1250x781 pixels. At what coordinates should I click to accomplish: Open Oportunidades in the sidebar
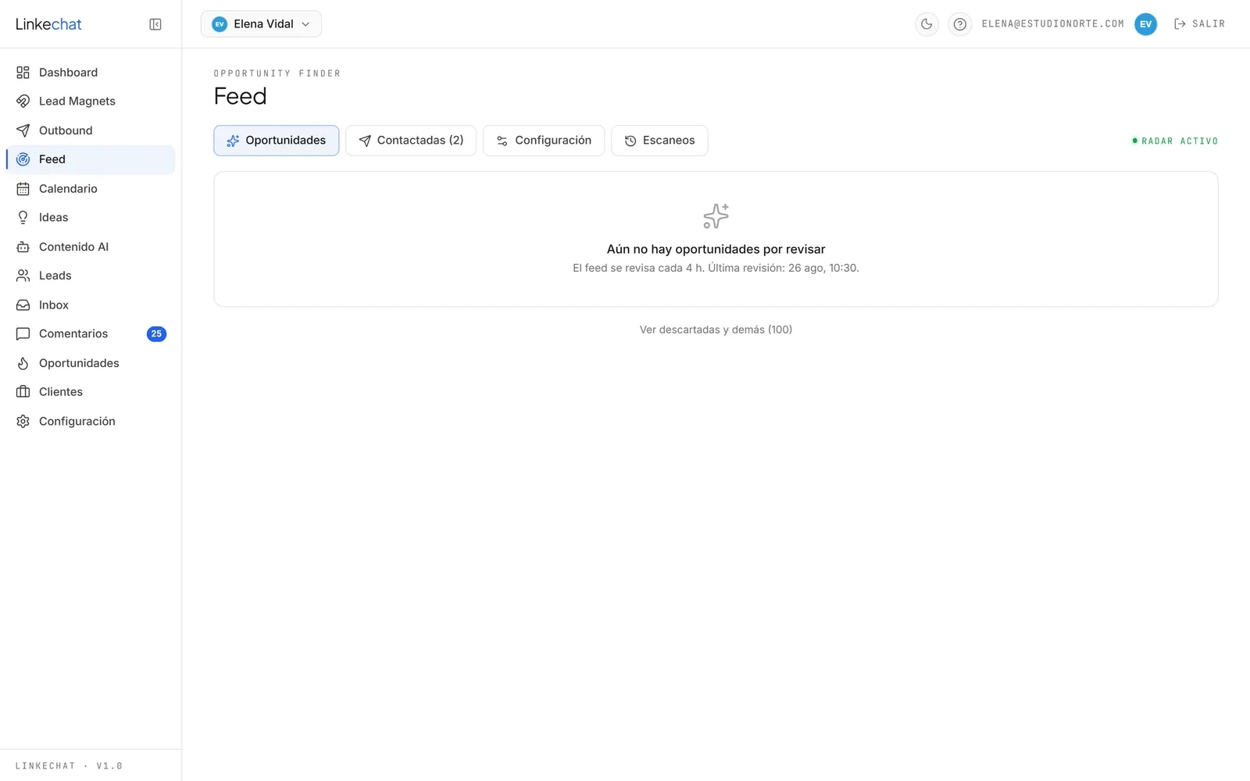point(91,363)
